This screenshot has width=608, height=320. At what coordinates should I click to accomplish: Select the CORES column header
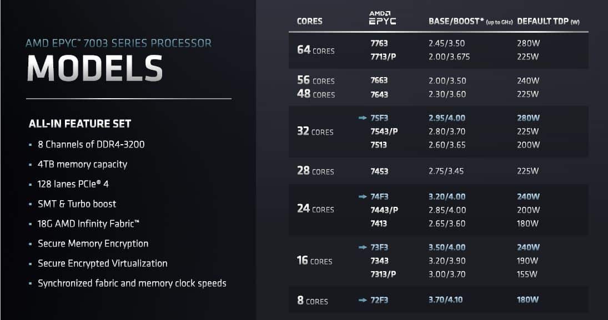[x=309, y=21]
